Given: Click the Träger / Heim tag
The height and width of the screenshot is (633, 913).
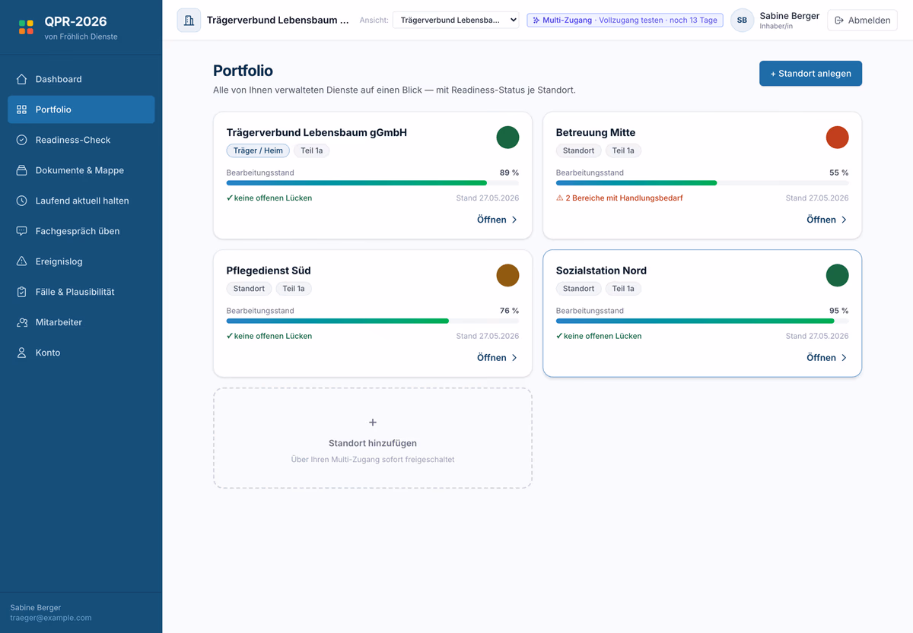Looking at the screenshot, I should coord(258,150).
